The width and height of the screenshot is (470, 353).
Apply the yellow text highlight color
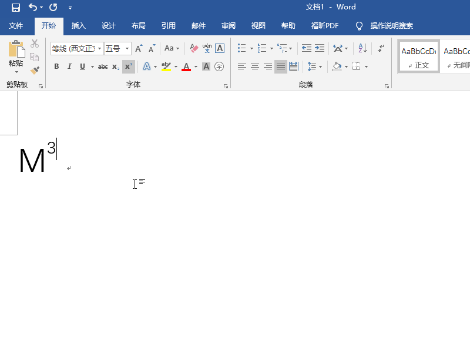tap(166, 66)
